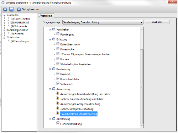Click the icon beside Zins- u. Tilgung entry
The image size is (178, 133).
pos(58,54)
